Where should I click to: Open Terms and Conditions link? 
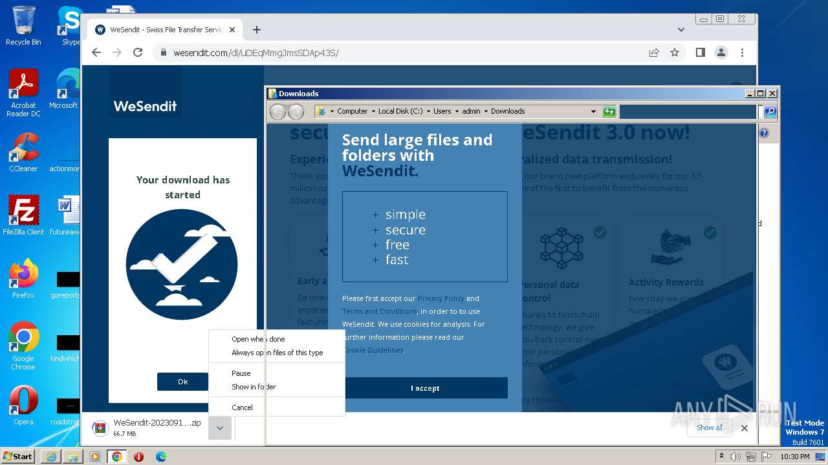[379, 311]
